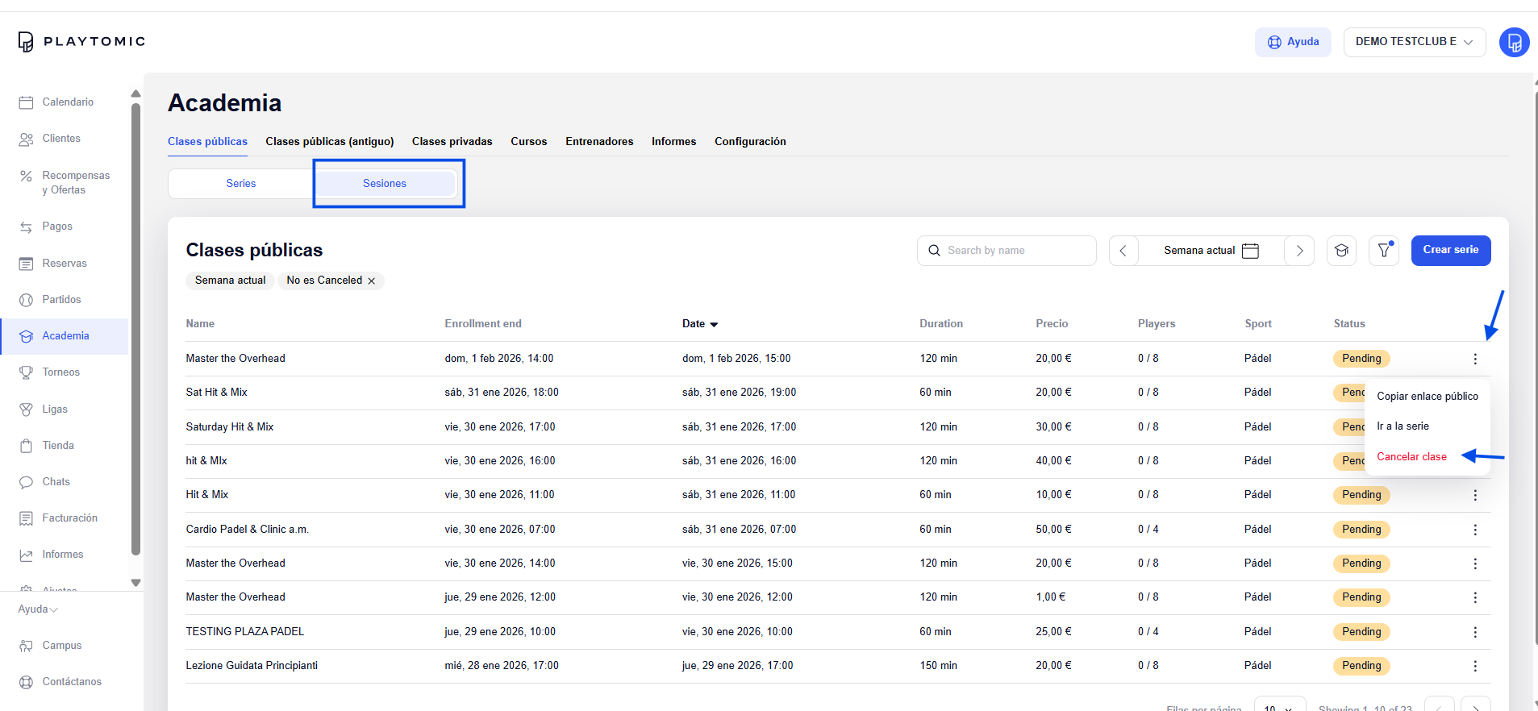Screen dimensions: 1538x711
Task: Go to previous week arrow
Action: click(x=1123, y=251)
